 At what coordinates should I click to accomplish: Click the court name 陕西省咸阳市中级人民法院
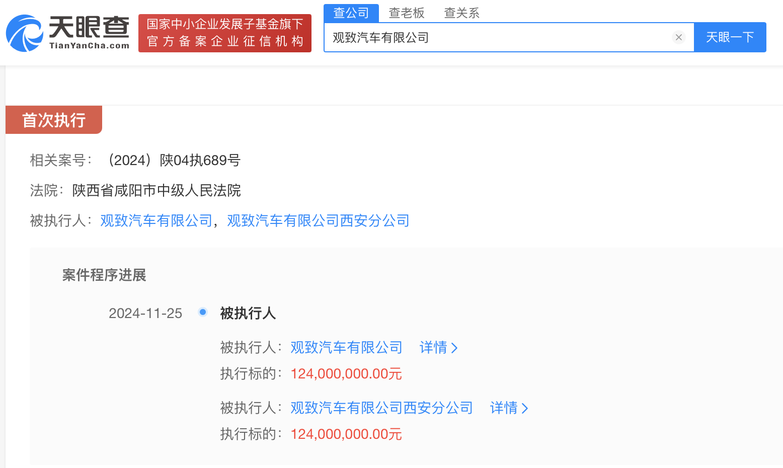(x=156, y=191)
